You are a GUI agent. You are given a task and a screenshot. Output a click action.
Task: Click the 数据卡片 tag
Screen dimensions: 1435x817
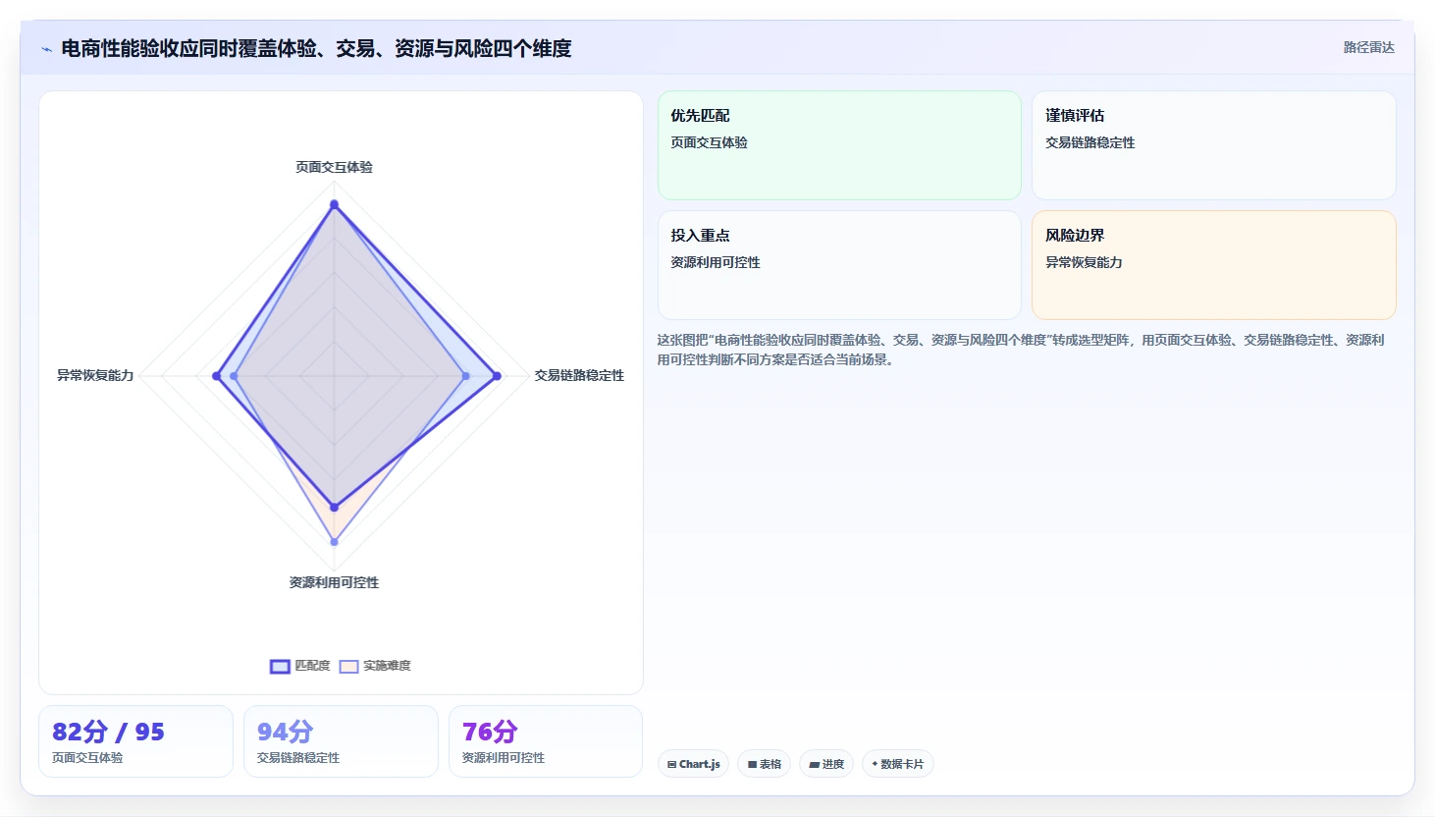coord(897,764)
